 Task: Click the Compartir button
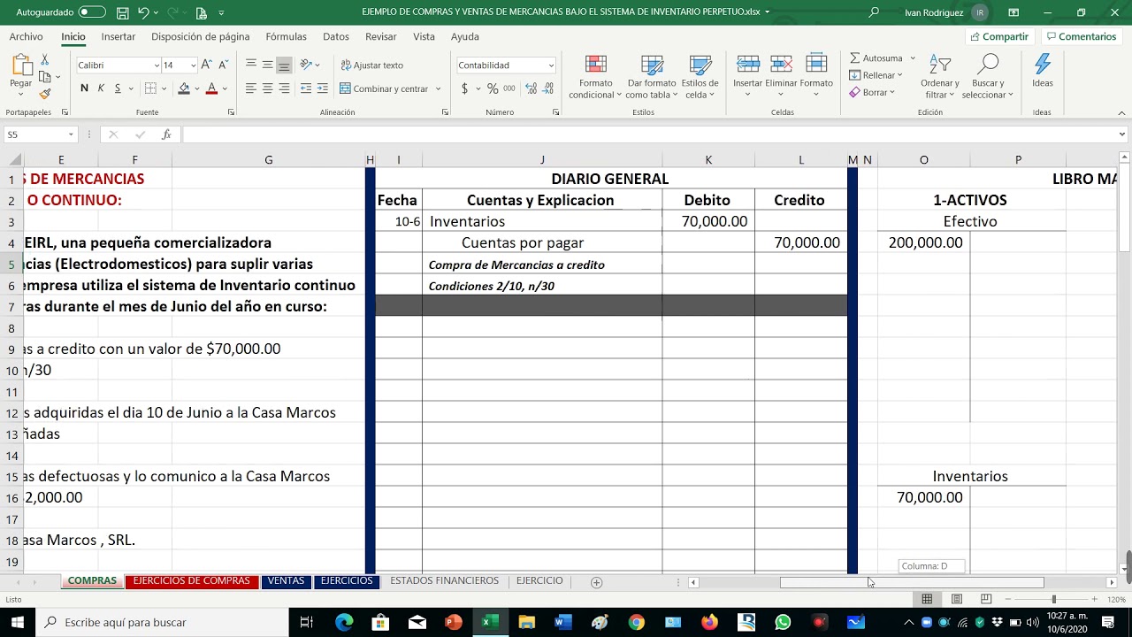[999, 36]
